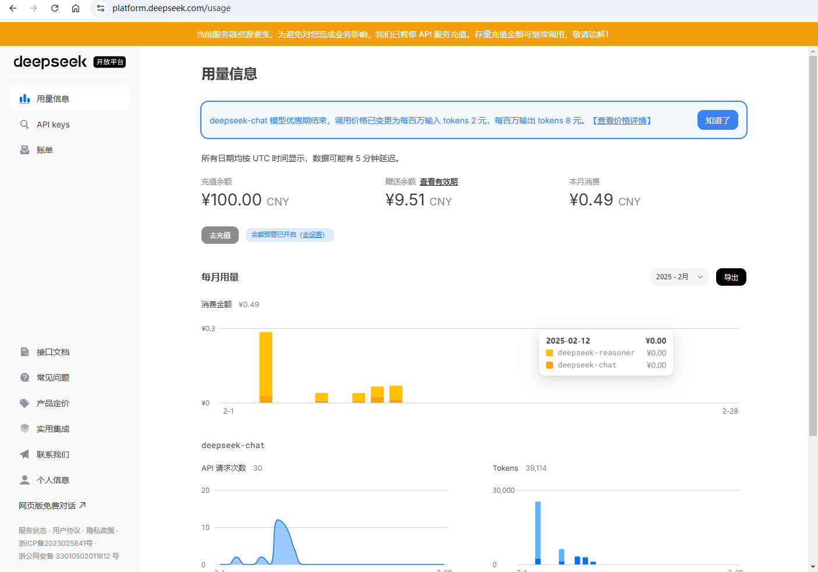The width and height of the screenshot is (818, 572).
Task: Click the 个人信息 person icon
Action: point(24,480)
